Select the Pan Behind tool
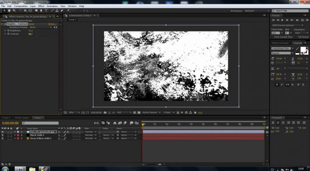 tap(30, 11)
